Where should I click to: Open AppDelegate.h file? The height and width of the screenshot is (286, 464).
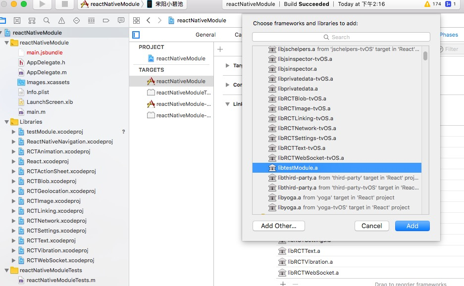(x=46, y=62)
